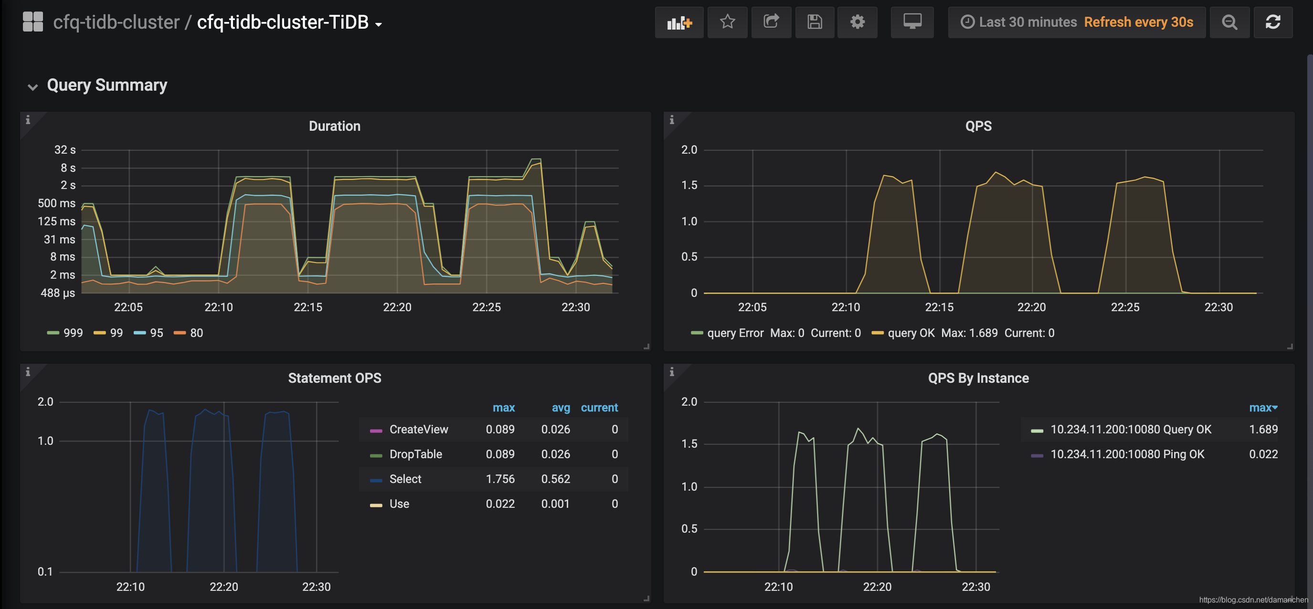Show Duration panel info icon
The width and height of the screenshot is (1313, 609).
tap(28, 120)
